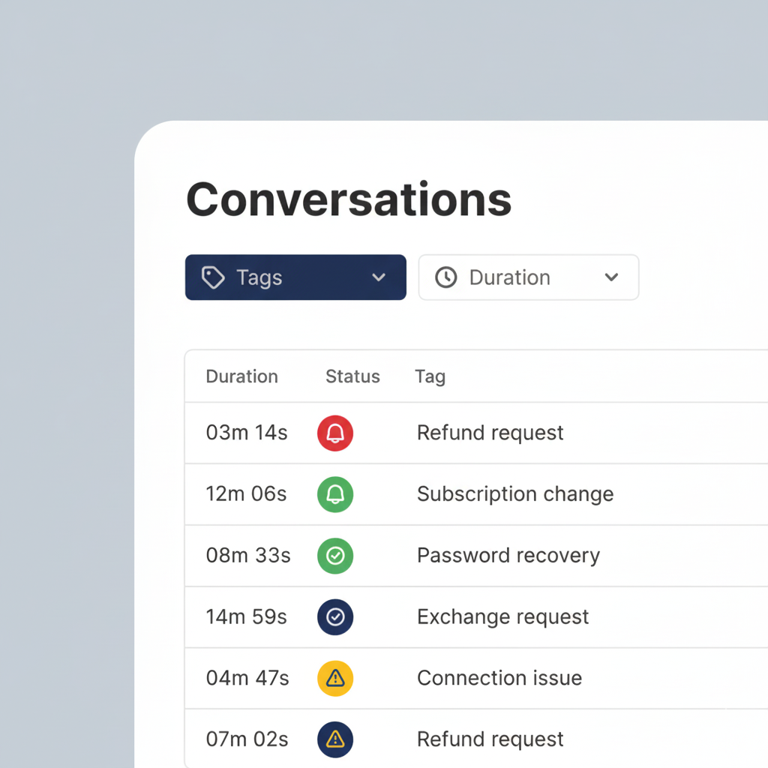
Task: Click the Conversations page heading
Action: [349, 199]
